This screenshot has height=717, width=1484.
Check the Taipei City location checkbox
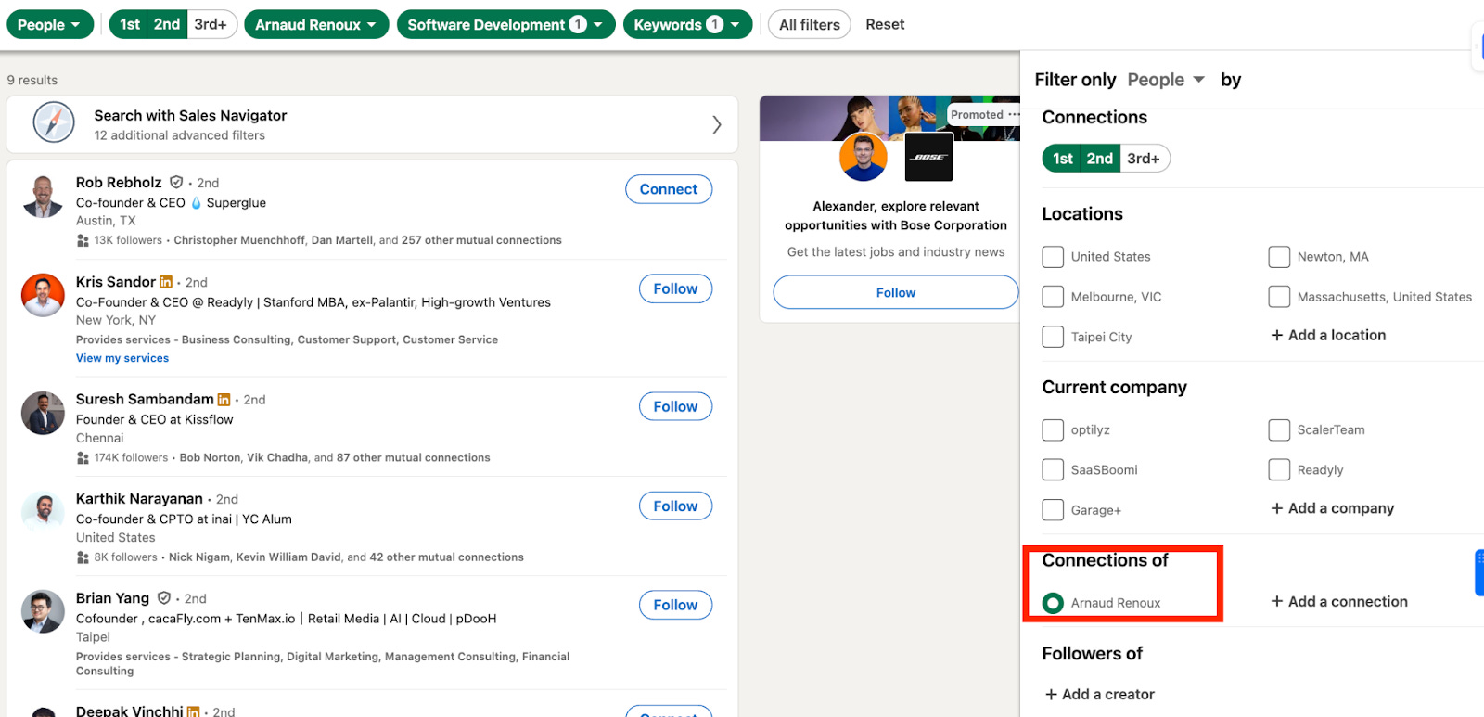click(1053, 337)
